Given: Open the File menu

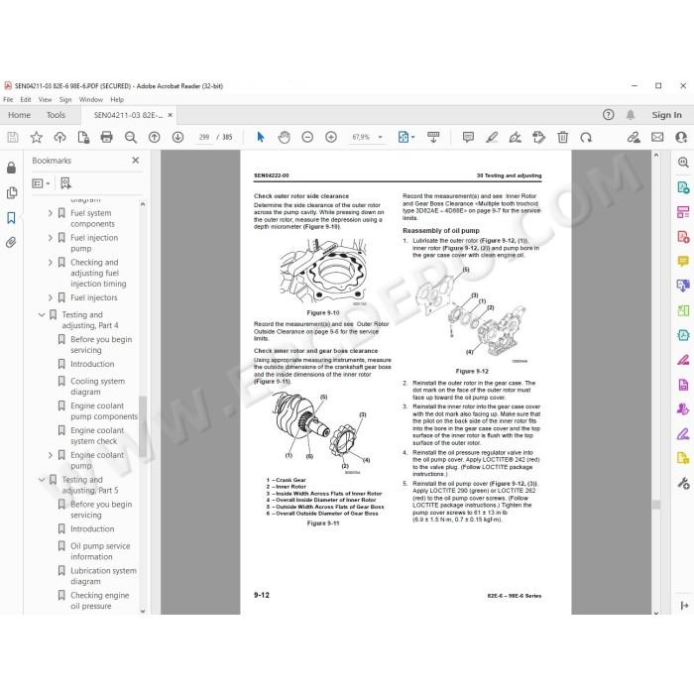Looking at the screenshot, I should pyautogui.click(x=8, y=99).
